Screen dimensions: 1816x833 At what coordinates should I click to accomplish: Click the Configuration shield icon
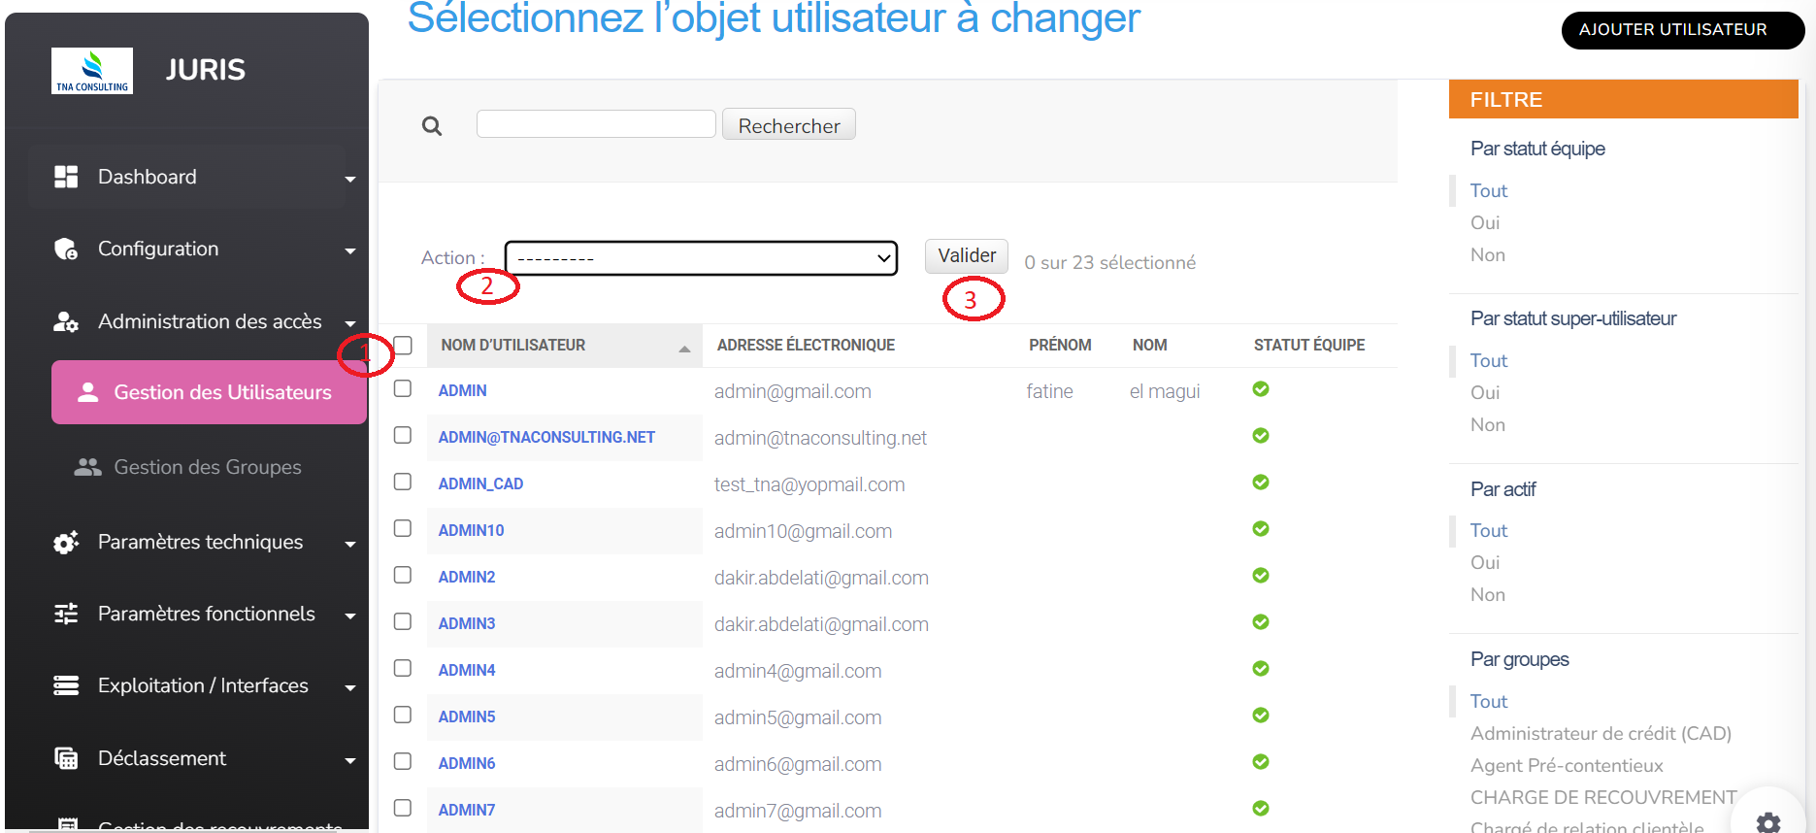coord(66,250)
